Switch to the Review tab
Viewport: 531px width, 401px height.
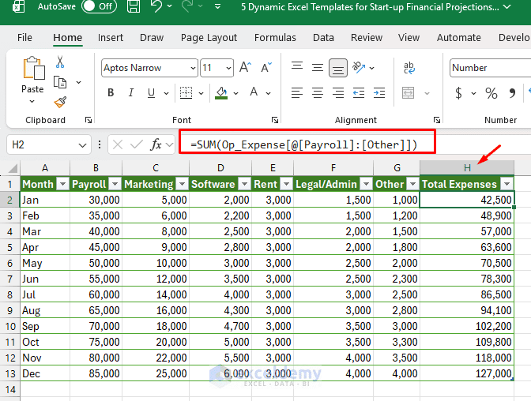coord(367,38)
